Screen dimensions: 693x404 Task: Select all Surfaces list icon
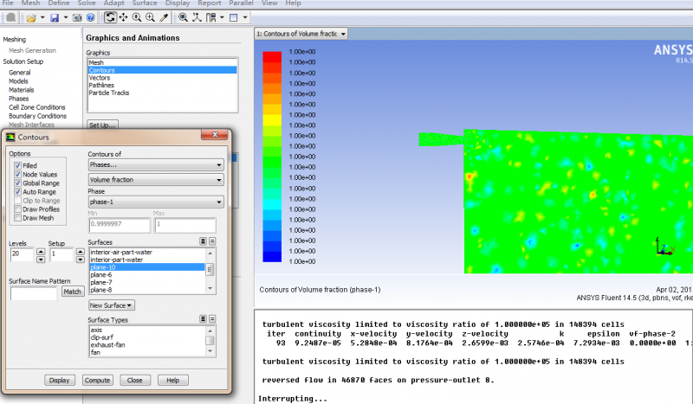pyautogui.click(x=203, y=242)
